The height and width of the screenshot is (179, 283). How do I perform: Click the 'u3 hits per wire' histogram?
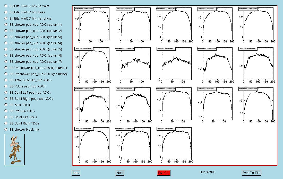pos(258,24)
